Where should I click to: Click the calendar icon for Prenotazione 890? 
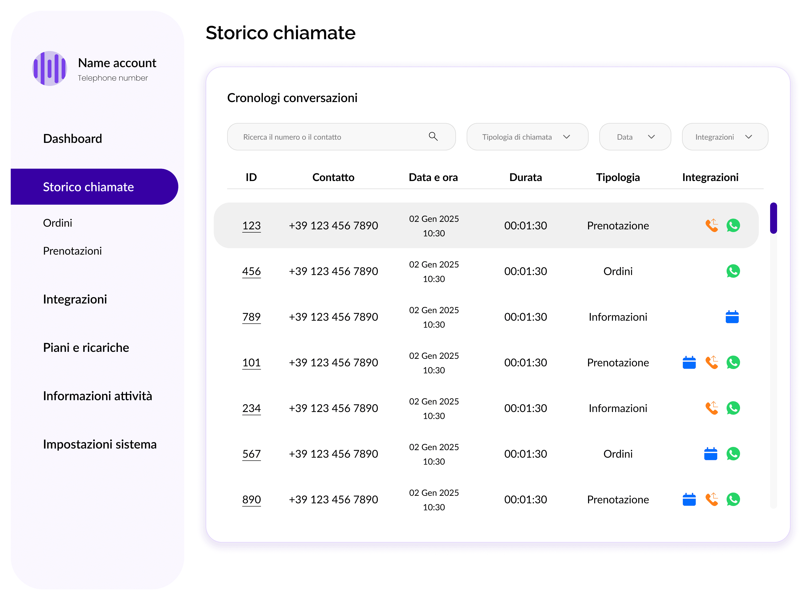pos(689,499)
